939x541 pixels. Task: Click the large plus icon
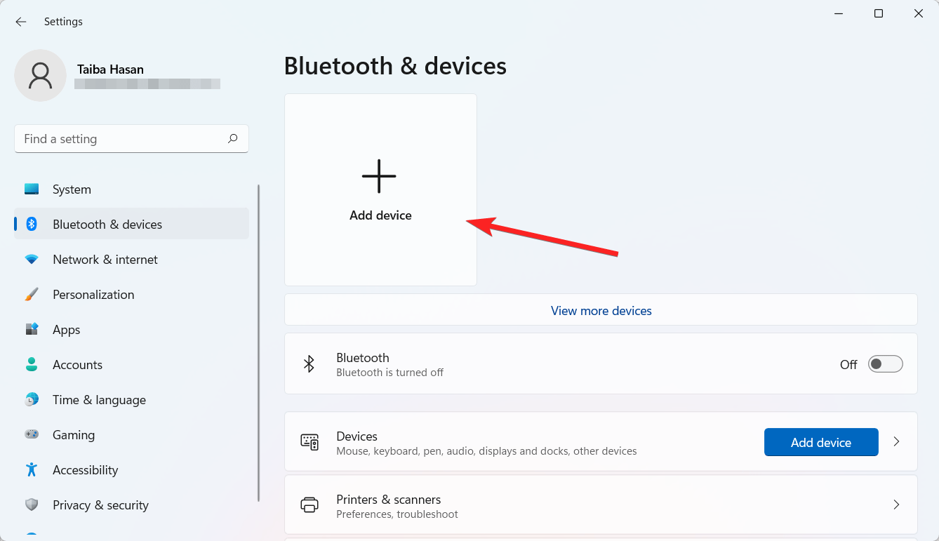(379, 176)
